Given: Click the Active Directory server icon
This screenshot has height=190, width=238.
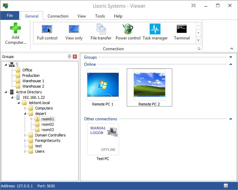Looking at the screenshot, I should tap(12, 92).
